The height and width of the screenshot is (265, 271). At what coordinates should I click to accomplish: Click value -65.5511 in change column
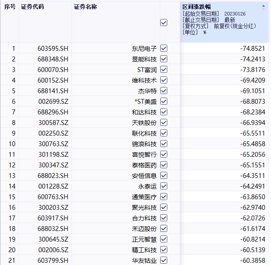(x=252, y=133)
